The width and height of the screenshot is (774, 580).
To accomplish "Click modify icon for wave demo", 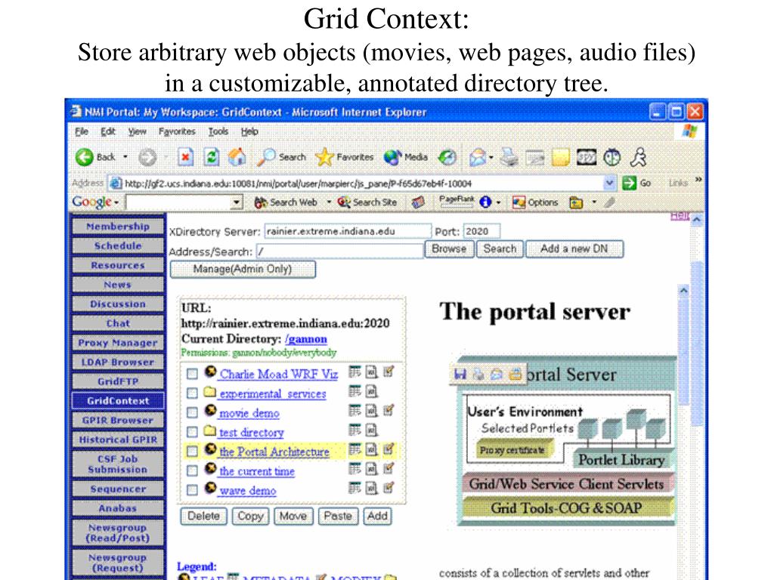I will point(389,489).
